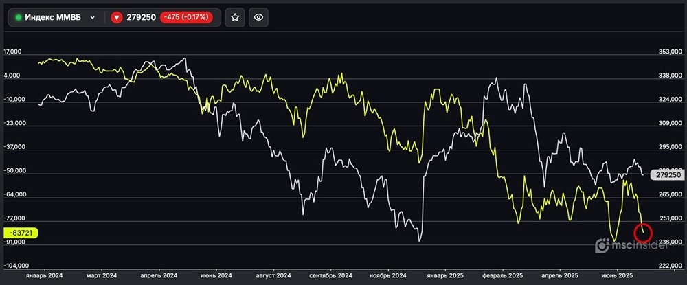Add chart to favorites with star icon
Image resolution: width=687 pixels, height=285 pixels.
pyautogui.click(x=235, y=17)
